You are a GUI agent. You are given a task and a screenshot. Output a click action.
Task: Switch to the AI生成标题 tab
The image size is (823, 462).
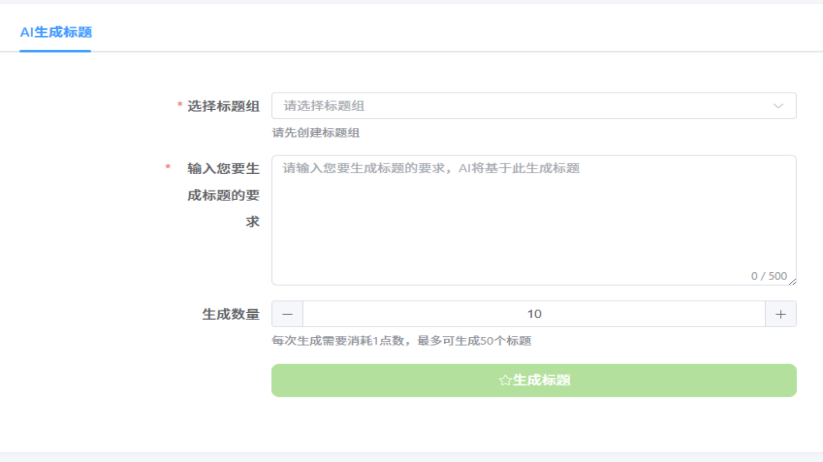coord(56,32)
